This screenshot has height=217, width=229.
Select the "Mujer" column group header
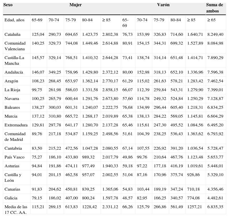tap(75, 5)
